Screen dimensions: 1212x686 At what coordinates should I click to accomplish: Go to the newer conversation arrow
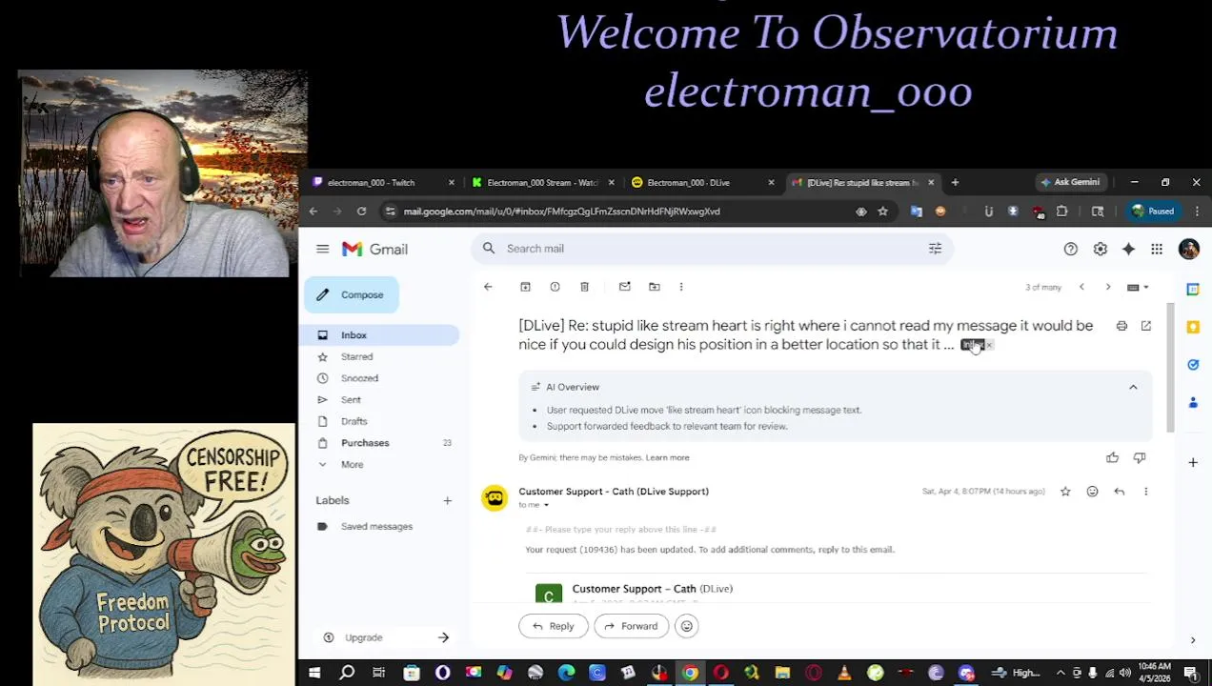[1081, 287]
